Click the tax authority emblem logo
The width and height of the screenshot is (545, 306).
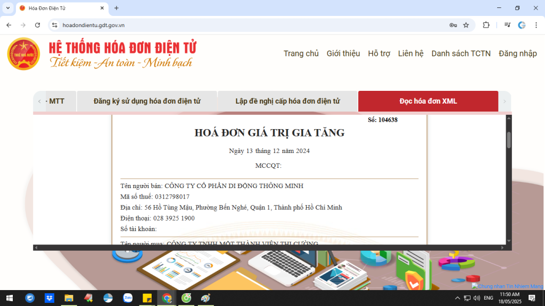pyautogui.click(x=23, y=54)
